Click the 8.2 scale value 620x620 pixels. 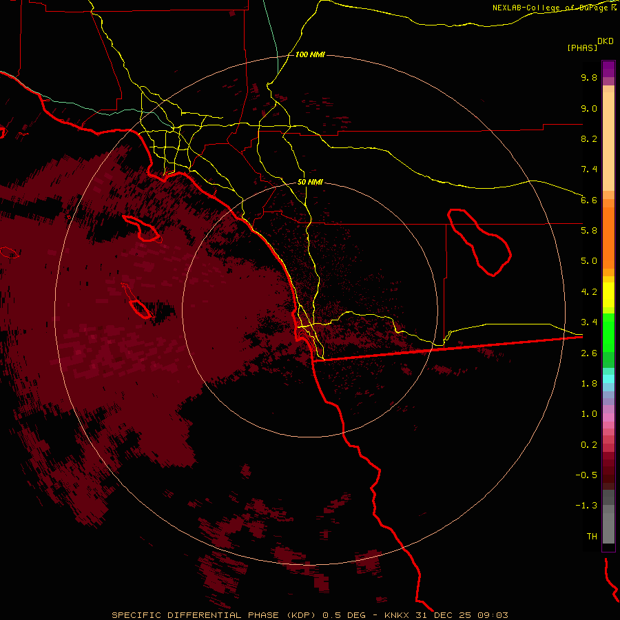(x=589, y=138)
